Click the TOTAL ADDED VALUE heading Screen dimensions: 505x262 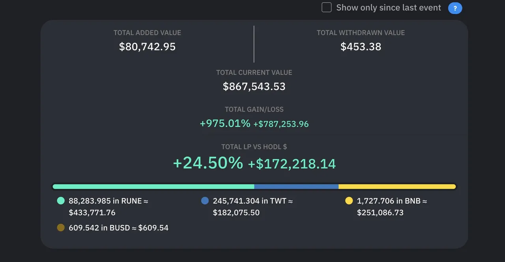click(147, 33)
